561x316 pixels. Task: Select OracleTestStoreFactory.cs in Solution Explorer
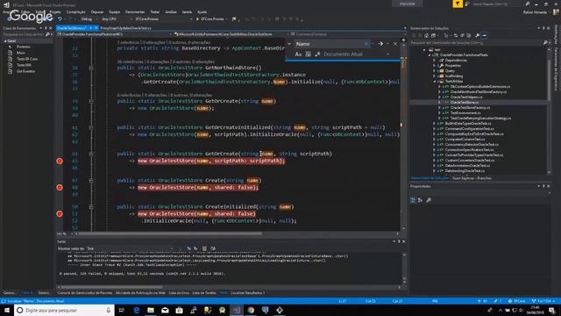pos(470,107)
